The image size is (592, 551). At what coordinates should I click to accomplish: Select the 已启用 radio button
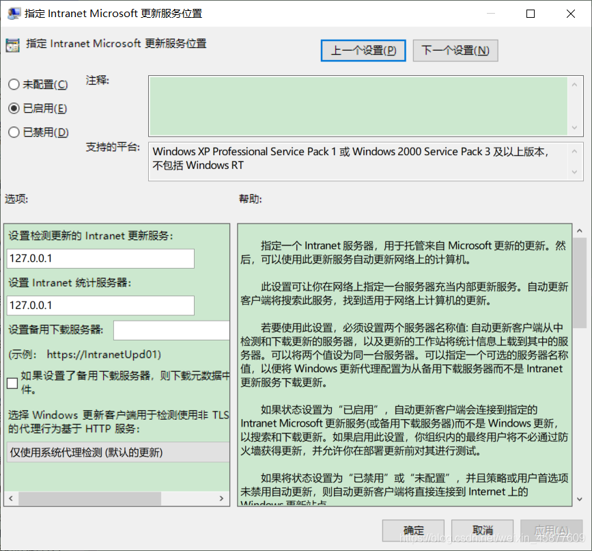coord(12,108)
